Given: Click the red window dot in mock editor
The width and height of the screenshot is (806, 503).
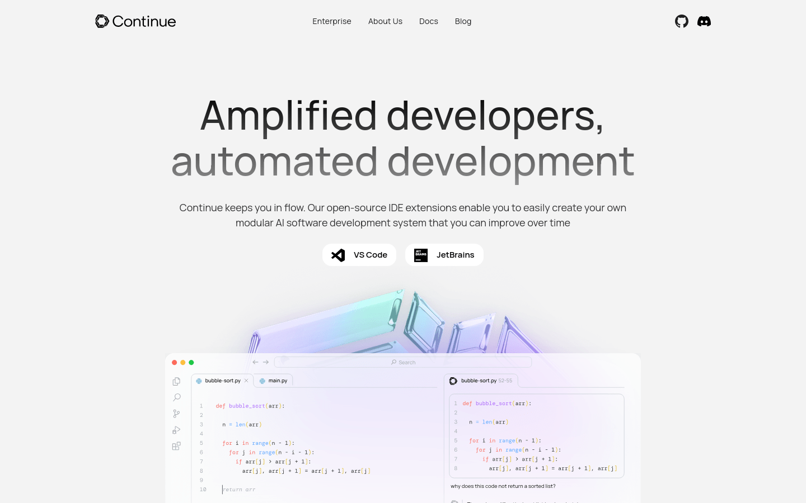Looking at the screenshot, I should 175,363.
